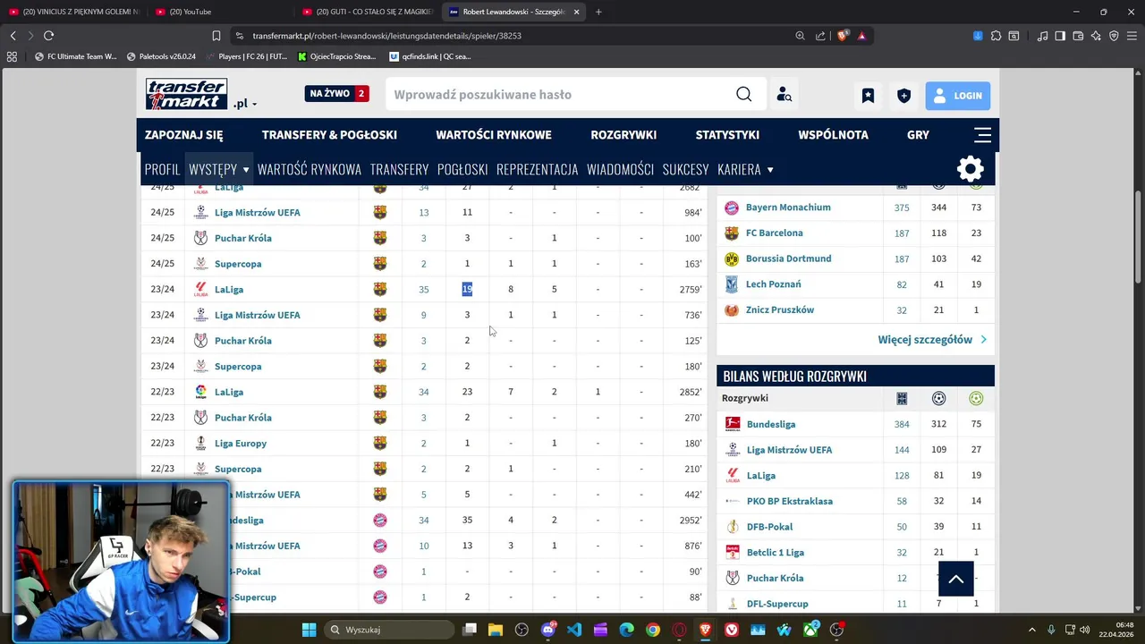1145x644 pixels.
Task: Open ZAPOZNAJ SIĘ menu
Action: coord(183,135)
